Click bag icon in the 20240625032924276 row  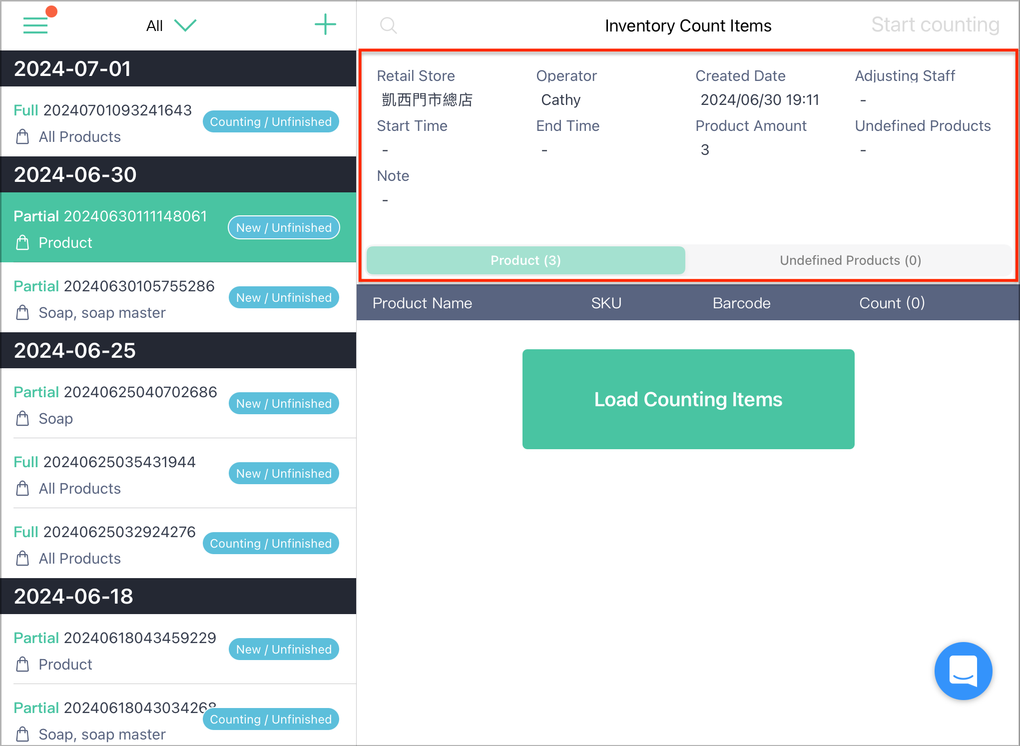point(22,558)
